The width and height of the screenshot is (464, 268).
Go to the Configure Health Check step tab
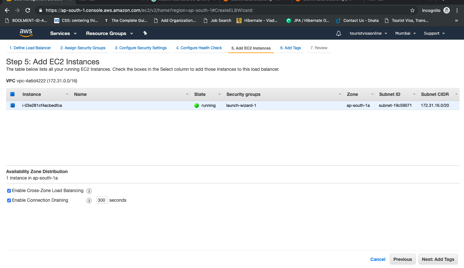coord(199,48)
